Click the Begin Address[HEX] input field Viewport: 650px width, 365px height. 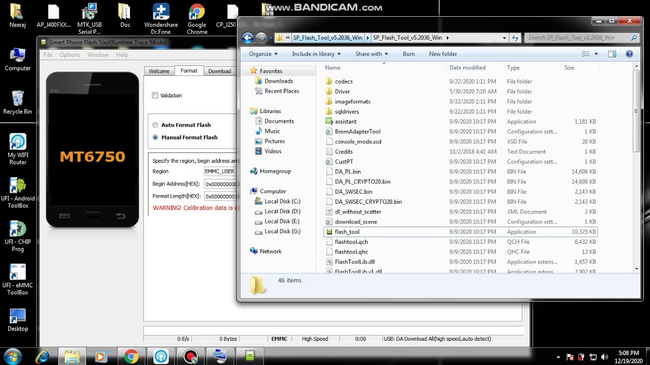click(x=221, y=184)
